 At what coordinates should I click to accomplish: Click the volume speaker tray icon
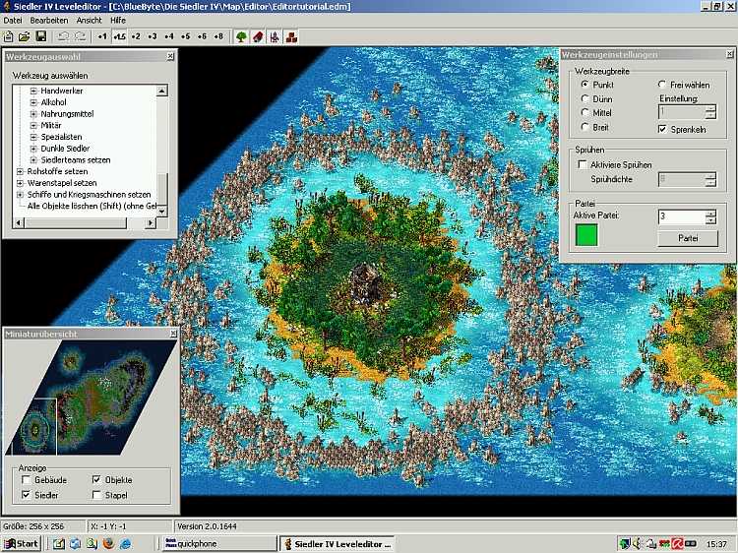[639, 544]
